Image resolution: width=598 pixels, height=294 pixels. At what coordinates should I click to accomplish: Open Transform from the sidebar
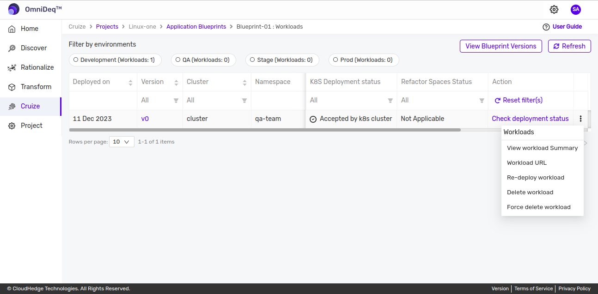pos(30,87)
